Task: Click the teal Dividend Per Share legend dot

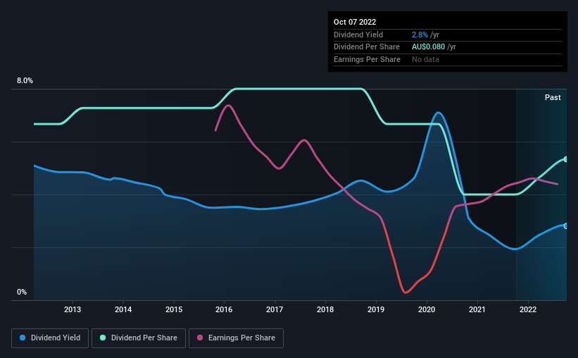Action: click(103, 338)
